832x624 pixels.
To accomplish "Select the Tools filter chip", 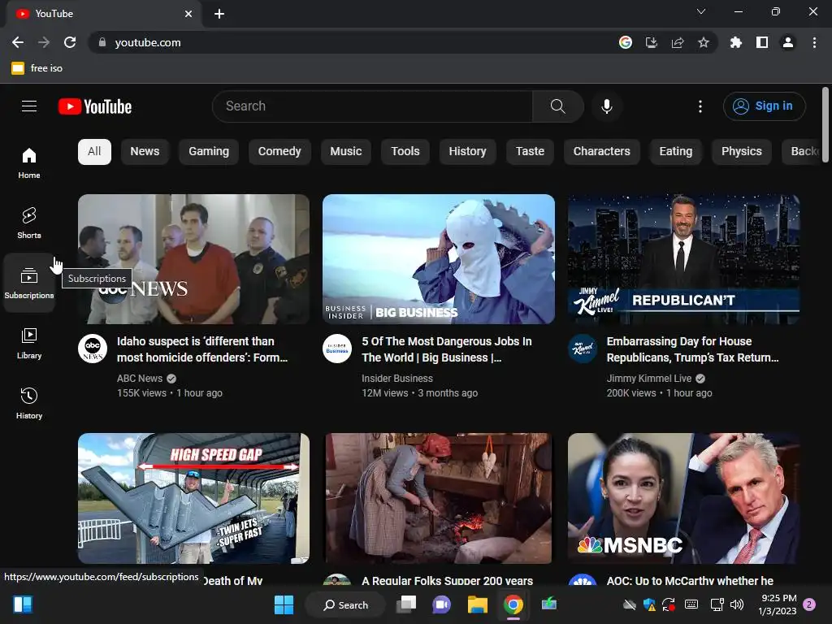I will (x=405, y=151).
